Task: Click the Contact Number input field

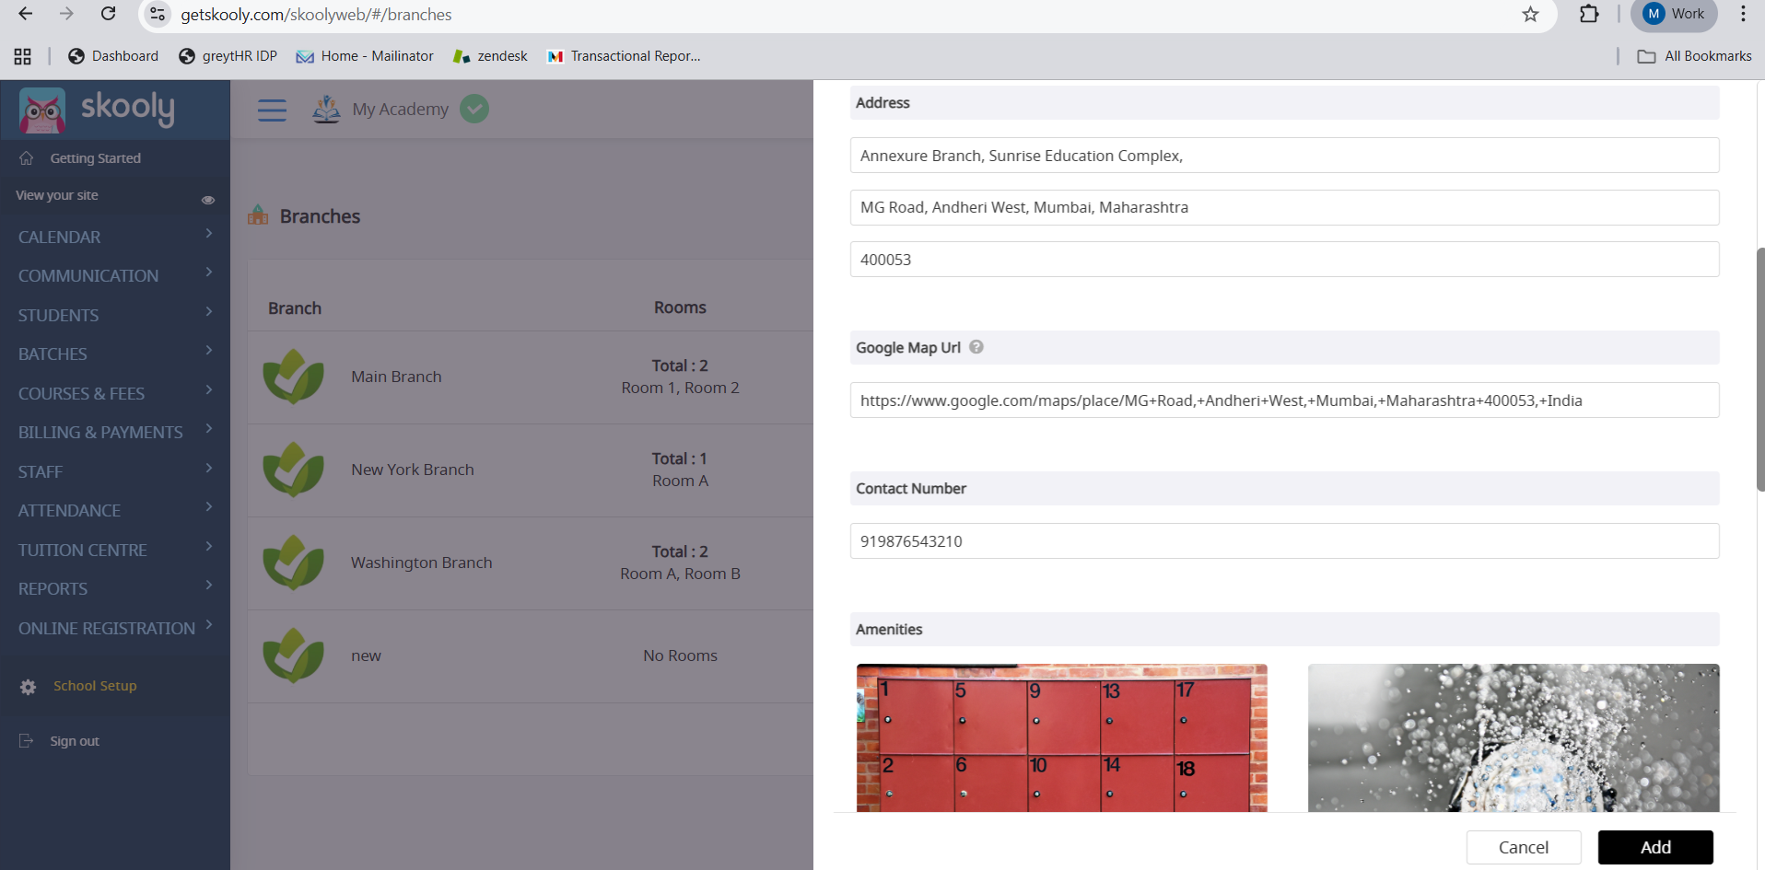Action: (x=1283, y=541)
